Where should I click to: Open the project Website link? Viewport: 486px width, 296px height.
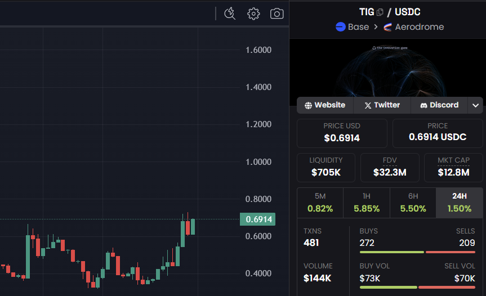[325, 105]
